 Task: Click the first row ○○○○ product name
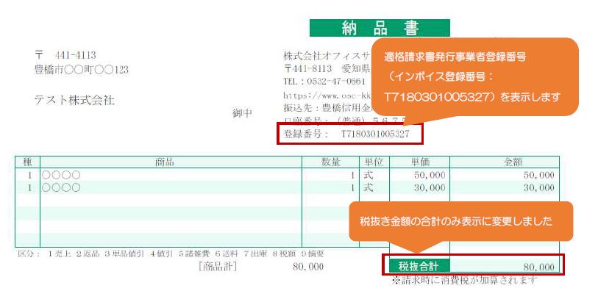(61, 176)
